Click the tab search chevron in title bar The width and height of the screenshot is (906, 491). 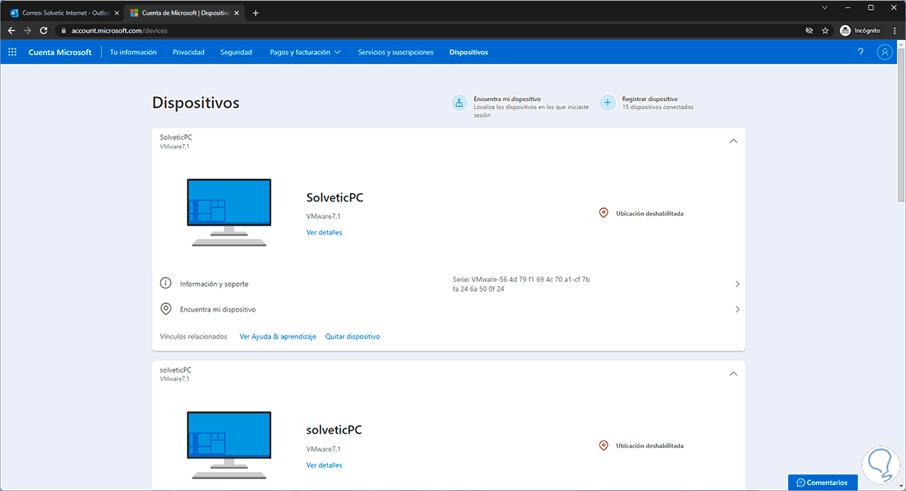point(824,7)
